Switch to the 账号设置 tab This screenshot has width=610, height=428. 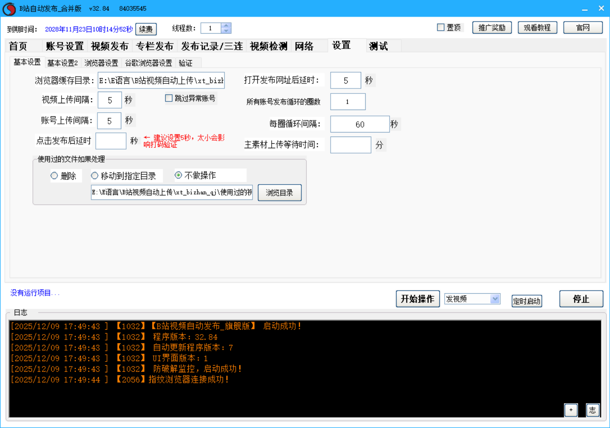pyautogui.click(x=65, y=46)
